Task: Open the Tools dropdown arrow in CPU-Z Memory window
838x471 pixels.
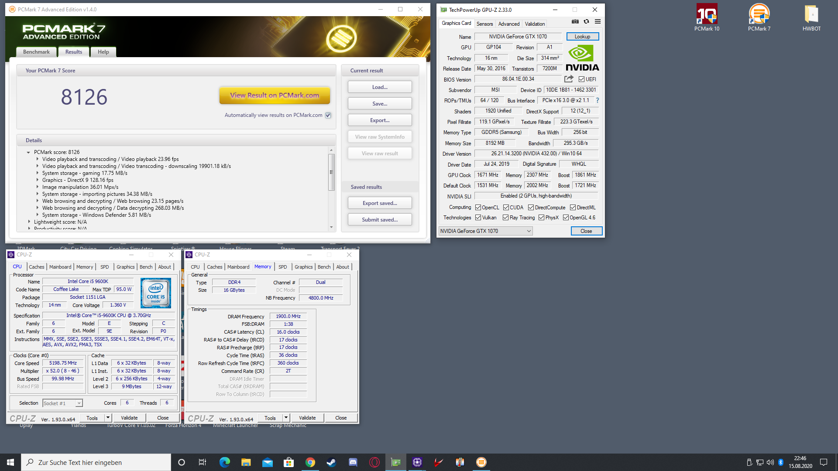Action: click(x=286, y=418)
